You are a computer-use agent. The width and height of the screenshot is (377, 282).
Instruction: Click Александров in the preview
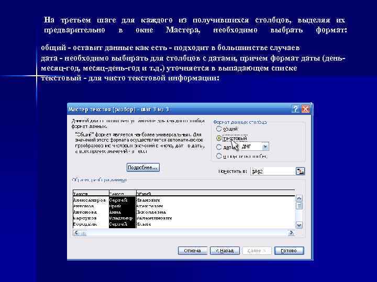click(x=90, y=200)
